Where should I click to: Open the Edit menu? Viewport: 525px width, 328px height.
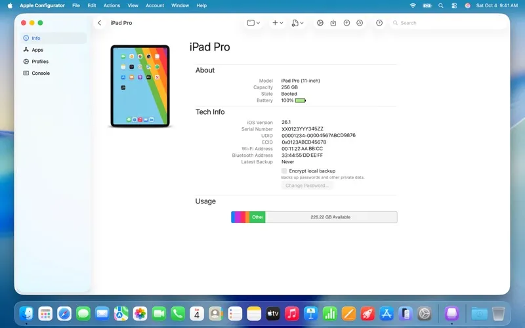pyautogui.click(x=92, y=5)
